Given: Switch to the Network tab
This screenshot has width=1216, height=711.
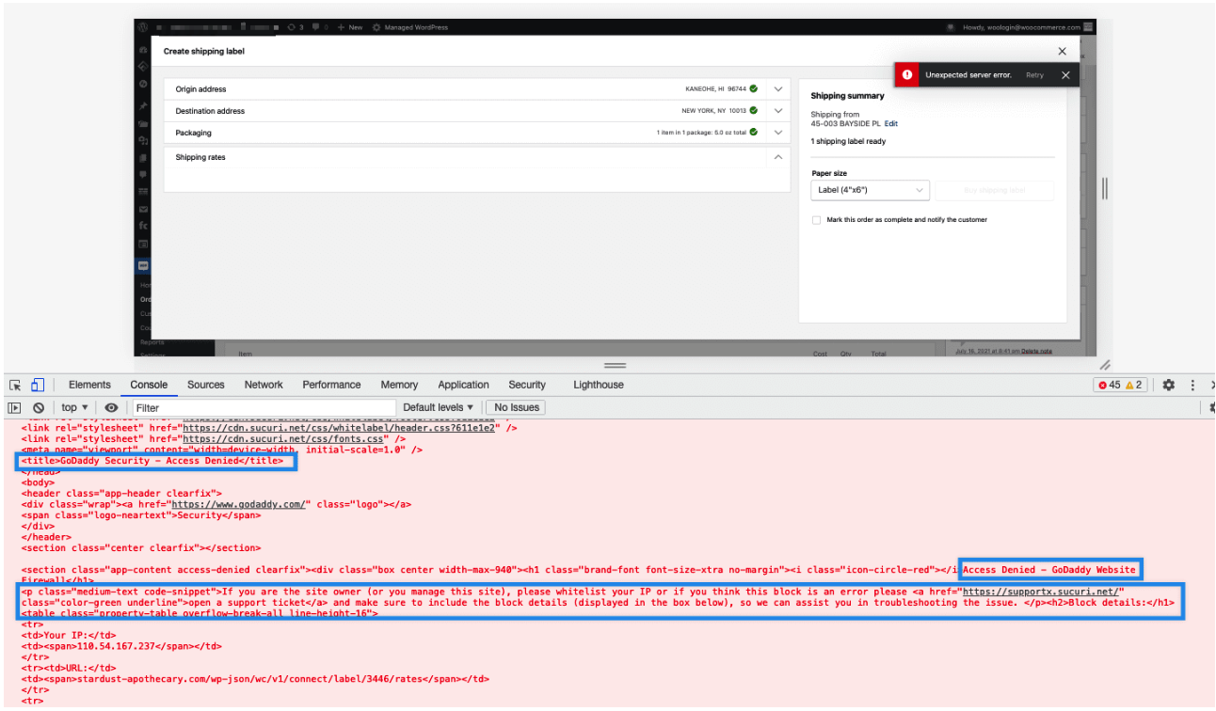Looking at the screenshot, I should click(x=263, y=385).
